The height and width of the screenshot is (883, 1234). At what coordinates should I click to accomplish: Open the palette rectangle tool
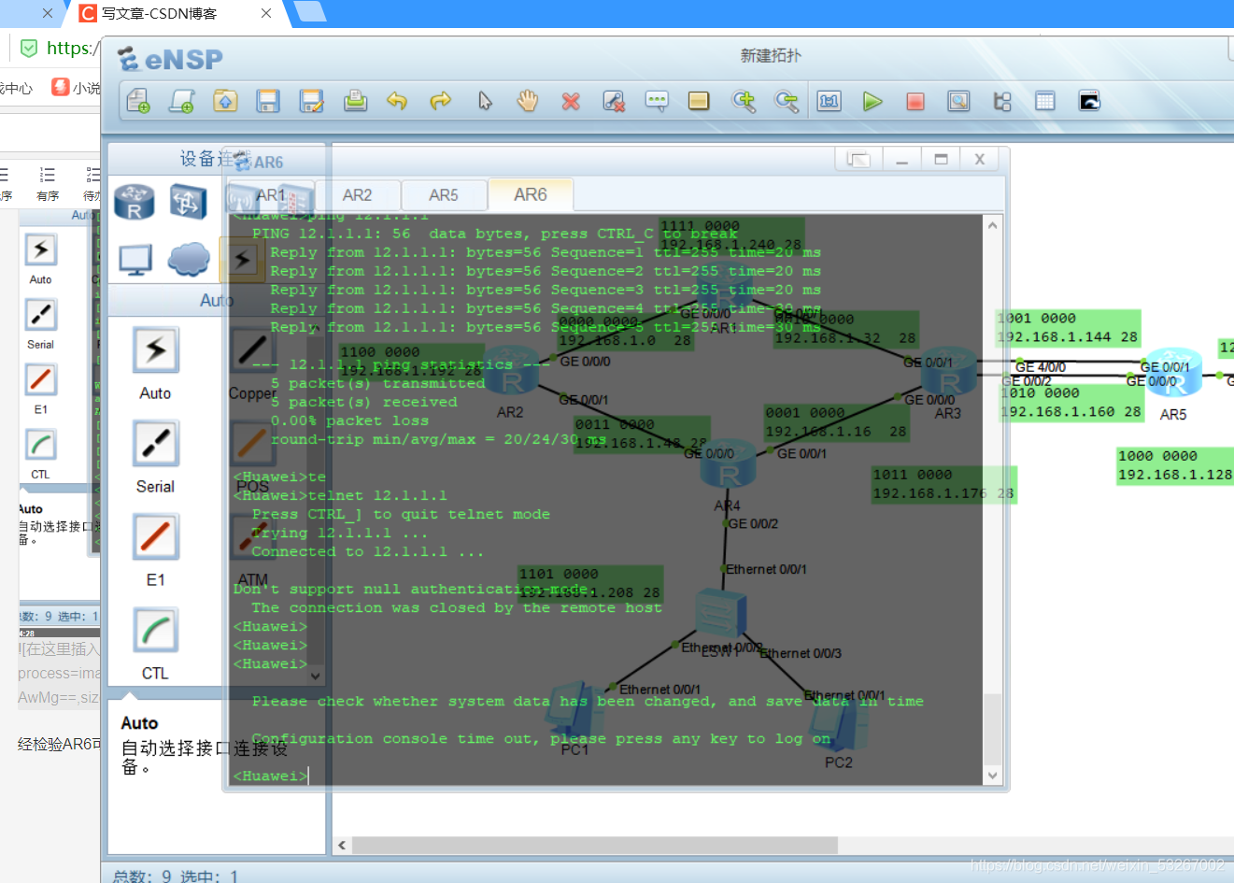(699, 101)
